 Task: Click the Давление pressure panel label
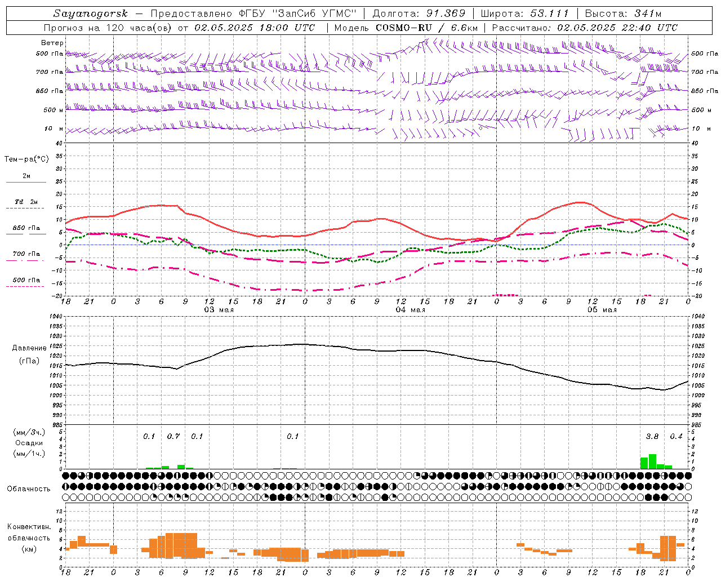coord(29,348)
